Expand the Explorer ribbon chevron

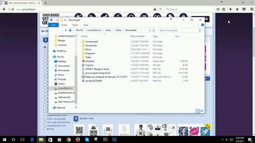198,25
